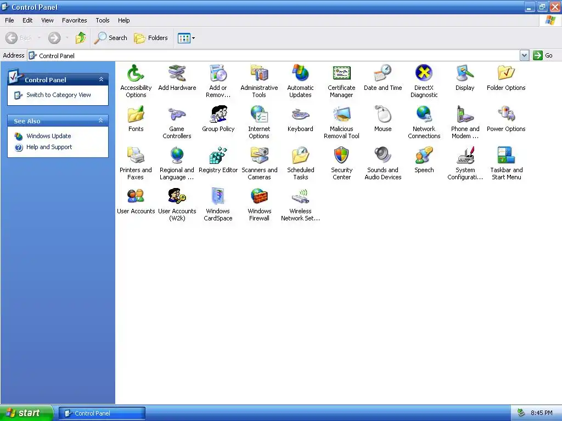Open Taskbar and Start Menu settings
562x421 pixels.
coord(506,163)
